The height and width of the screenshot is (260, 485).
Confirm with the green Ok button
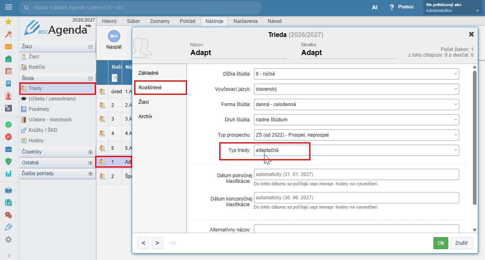pos(441,243)
